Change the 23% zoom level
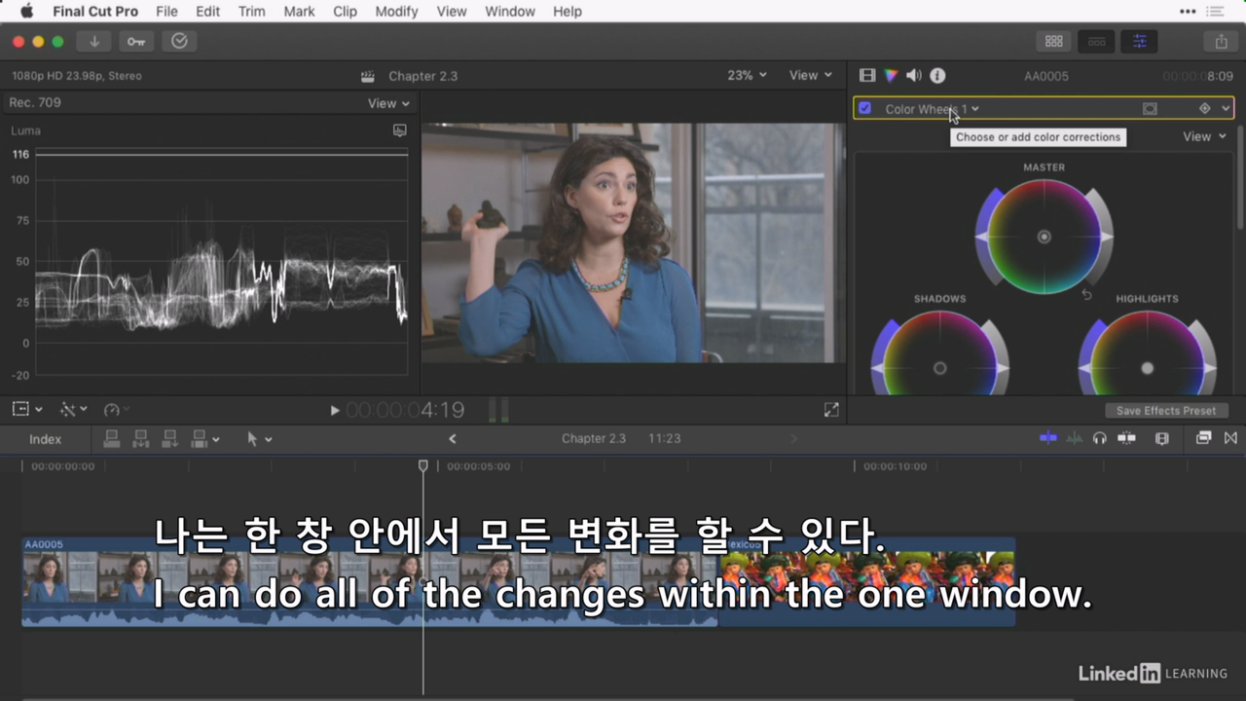The image size is (1246, 701). [747, 75]
